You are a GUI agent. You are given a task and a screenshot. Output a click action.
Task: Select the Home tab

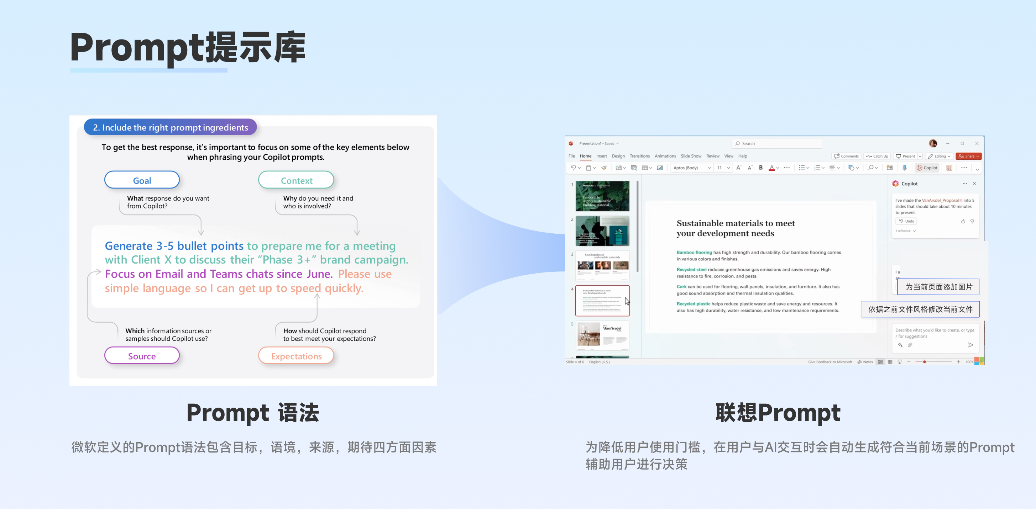tap(585, 156)
